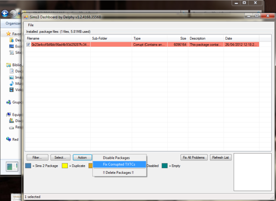Select Disable Packages menu entry
Viewport: 276px width, 201px height.
click(x=116, y=157)
